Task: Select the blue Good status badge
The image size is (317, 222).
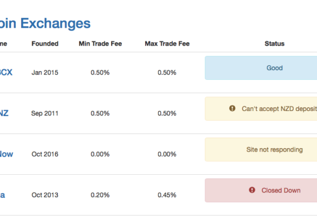Action: click(261, 68)
